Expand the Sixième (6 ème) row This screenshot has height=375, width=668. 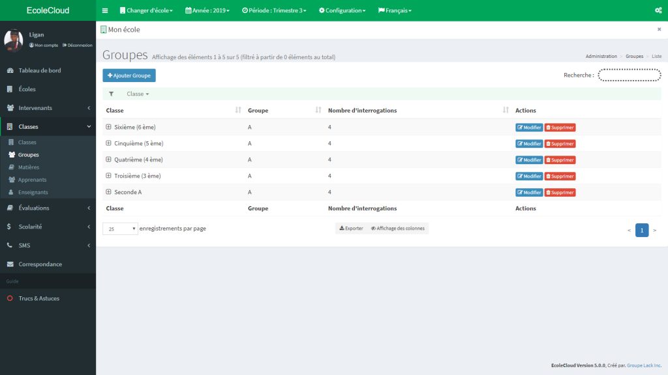coord(107,126)
